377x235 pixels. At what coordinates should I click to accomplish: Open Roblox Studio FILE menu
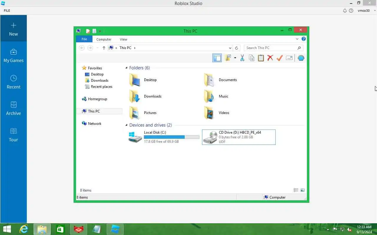tap(7, 11)
